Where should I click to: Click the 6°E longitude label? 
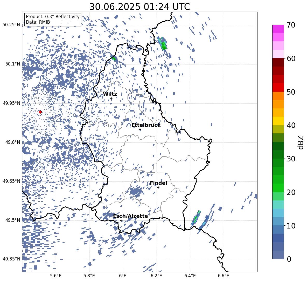tap(123, 276)
